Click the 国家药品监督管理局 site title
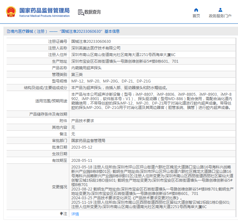 point(44,10)
